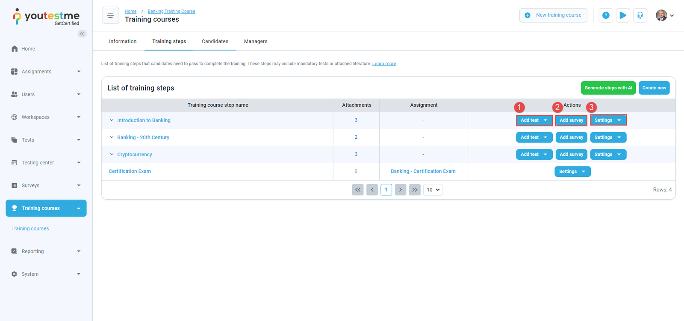The height and width of the screenshot is (321, 684).
Task: Click the play video tutorial icon
Action: pos(623,15)
